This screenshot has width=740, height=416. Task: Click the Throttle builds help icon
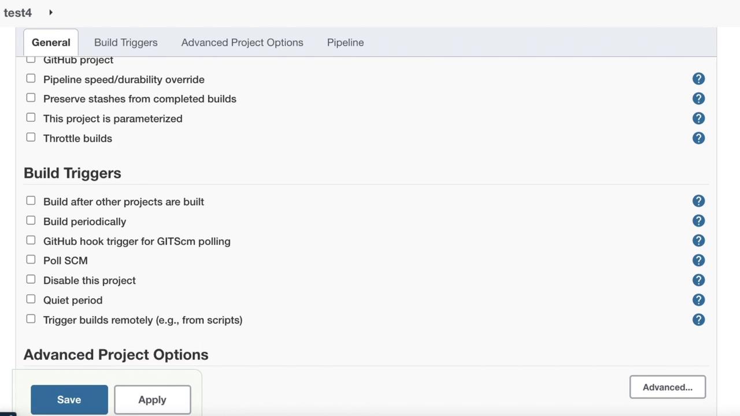(698, 138)
